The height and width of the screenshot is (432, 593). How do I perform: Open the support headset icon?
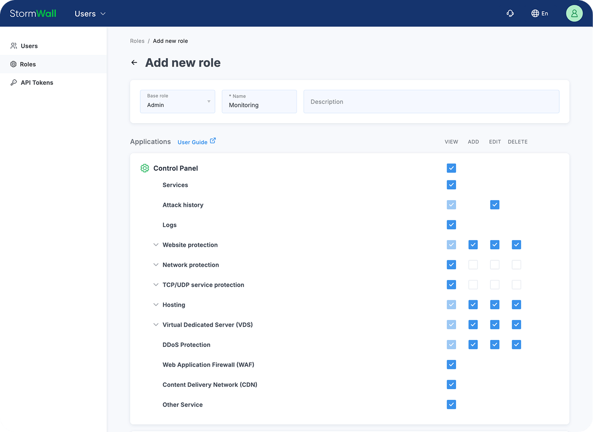click(510, 13)
